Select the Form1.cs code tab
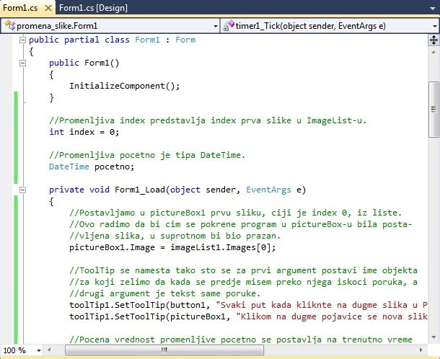This screenshot has height=359, width=440. (x=19, y=9)
